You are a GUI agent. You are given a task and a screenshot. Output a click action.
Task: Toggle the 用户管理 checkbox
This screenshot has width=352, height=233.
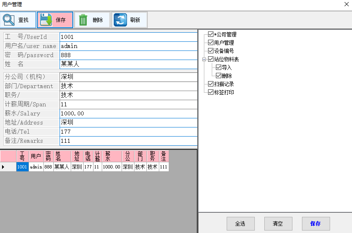pyautogui.click(x=211, y=43)
